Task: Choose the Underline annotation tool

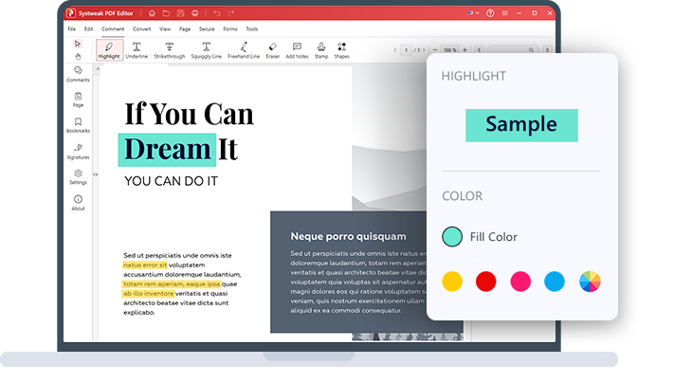Action: (x=137, y=50)
